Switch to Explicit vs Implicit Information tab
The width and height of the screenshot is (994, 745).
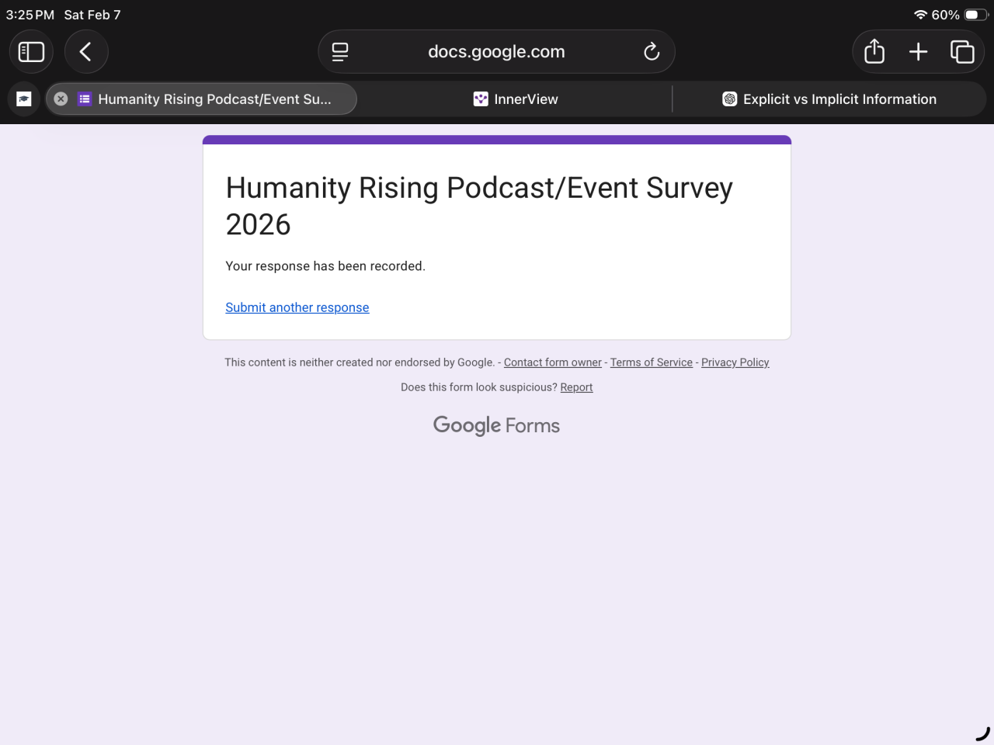coord(829,99)
